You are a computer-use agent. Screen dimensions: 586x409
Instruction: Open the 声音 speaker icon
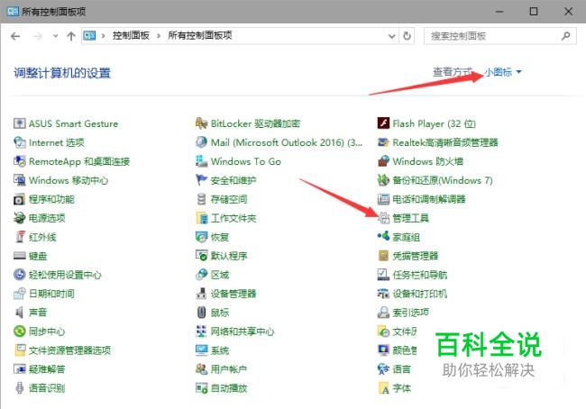[x=20, y=313]
